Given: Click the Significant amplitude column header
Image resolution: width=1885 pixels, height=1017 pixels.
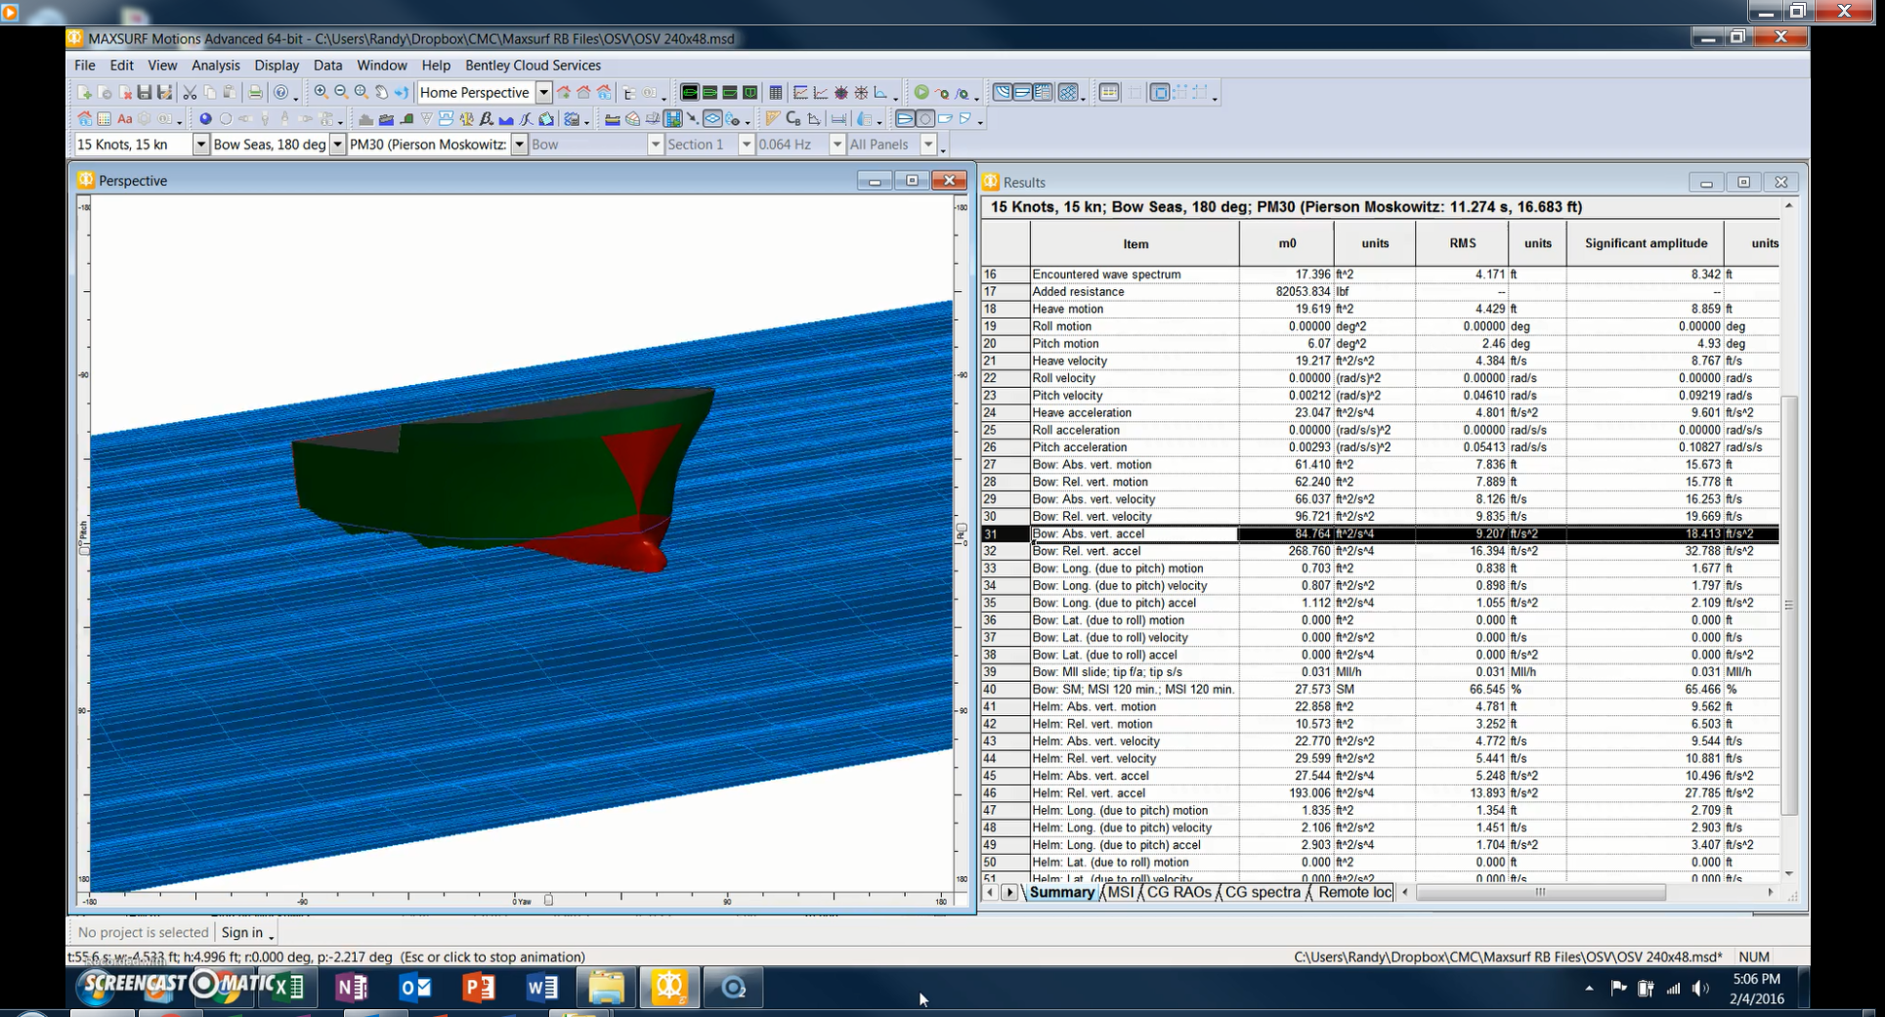Looking at the screenshot, I should pos(1646,243).
